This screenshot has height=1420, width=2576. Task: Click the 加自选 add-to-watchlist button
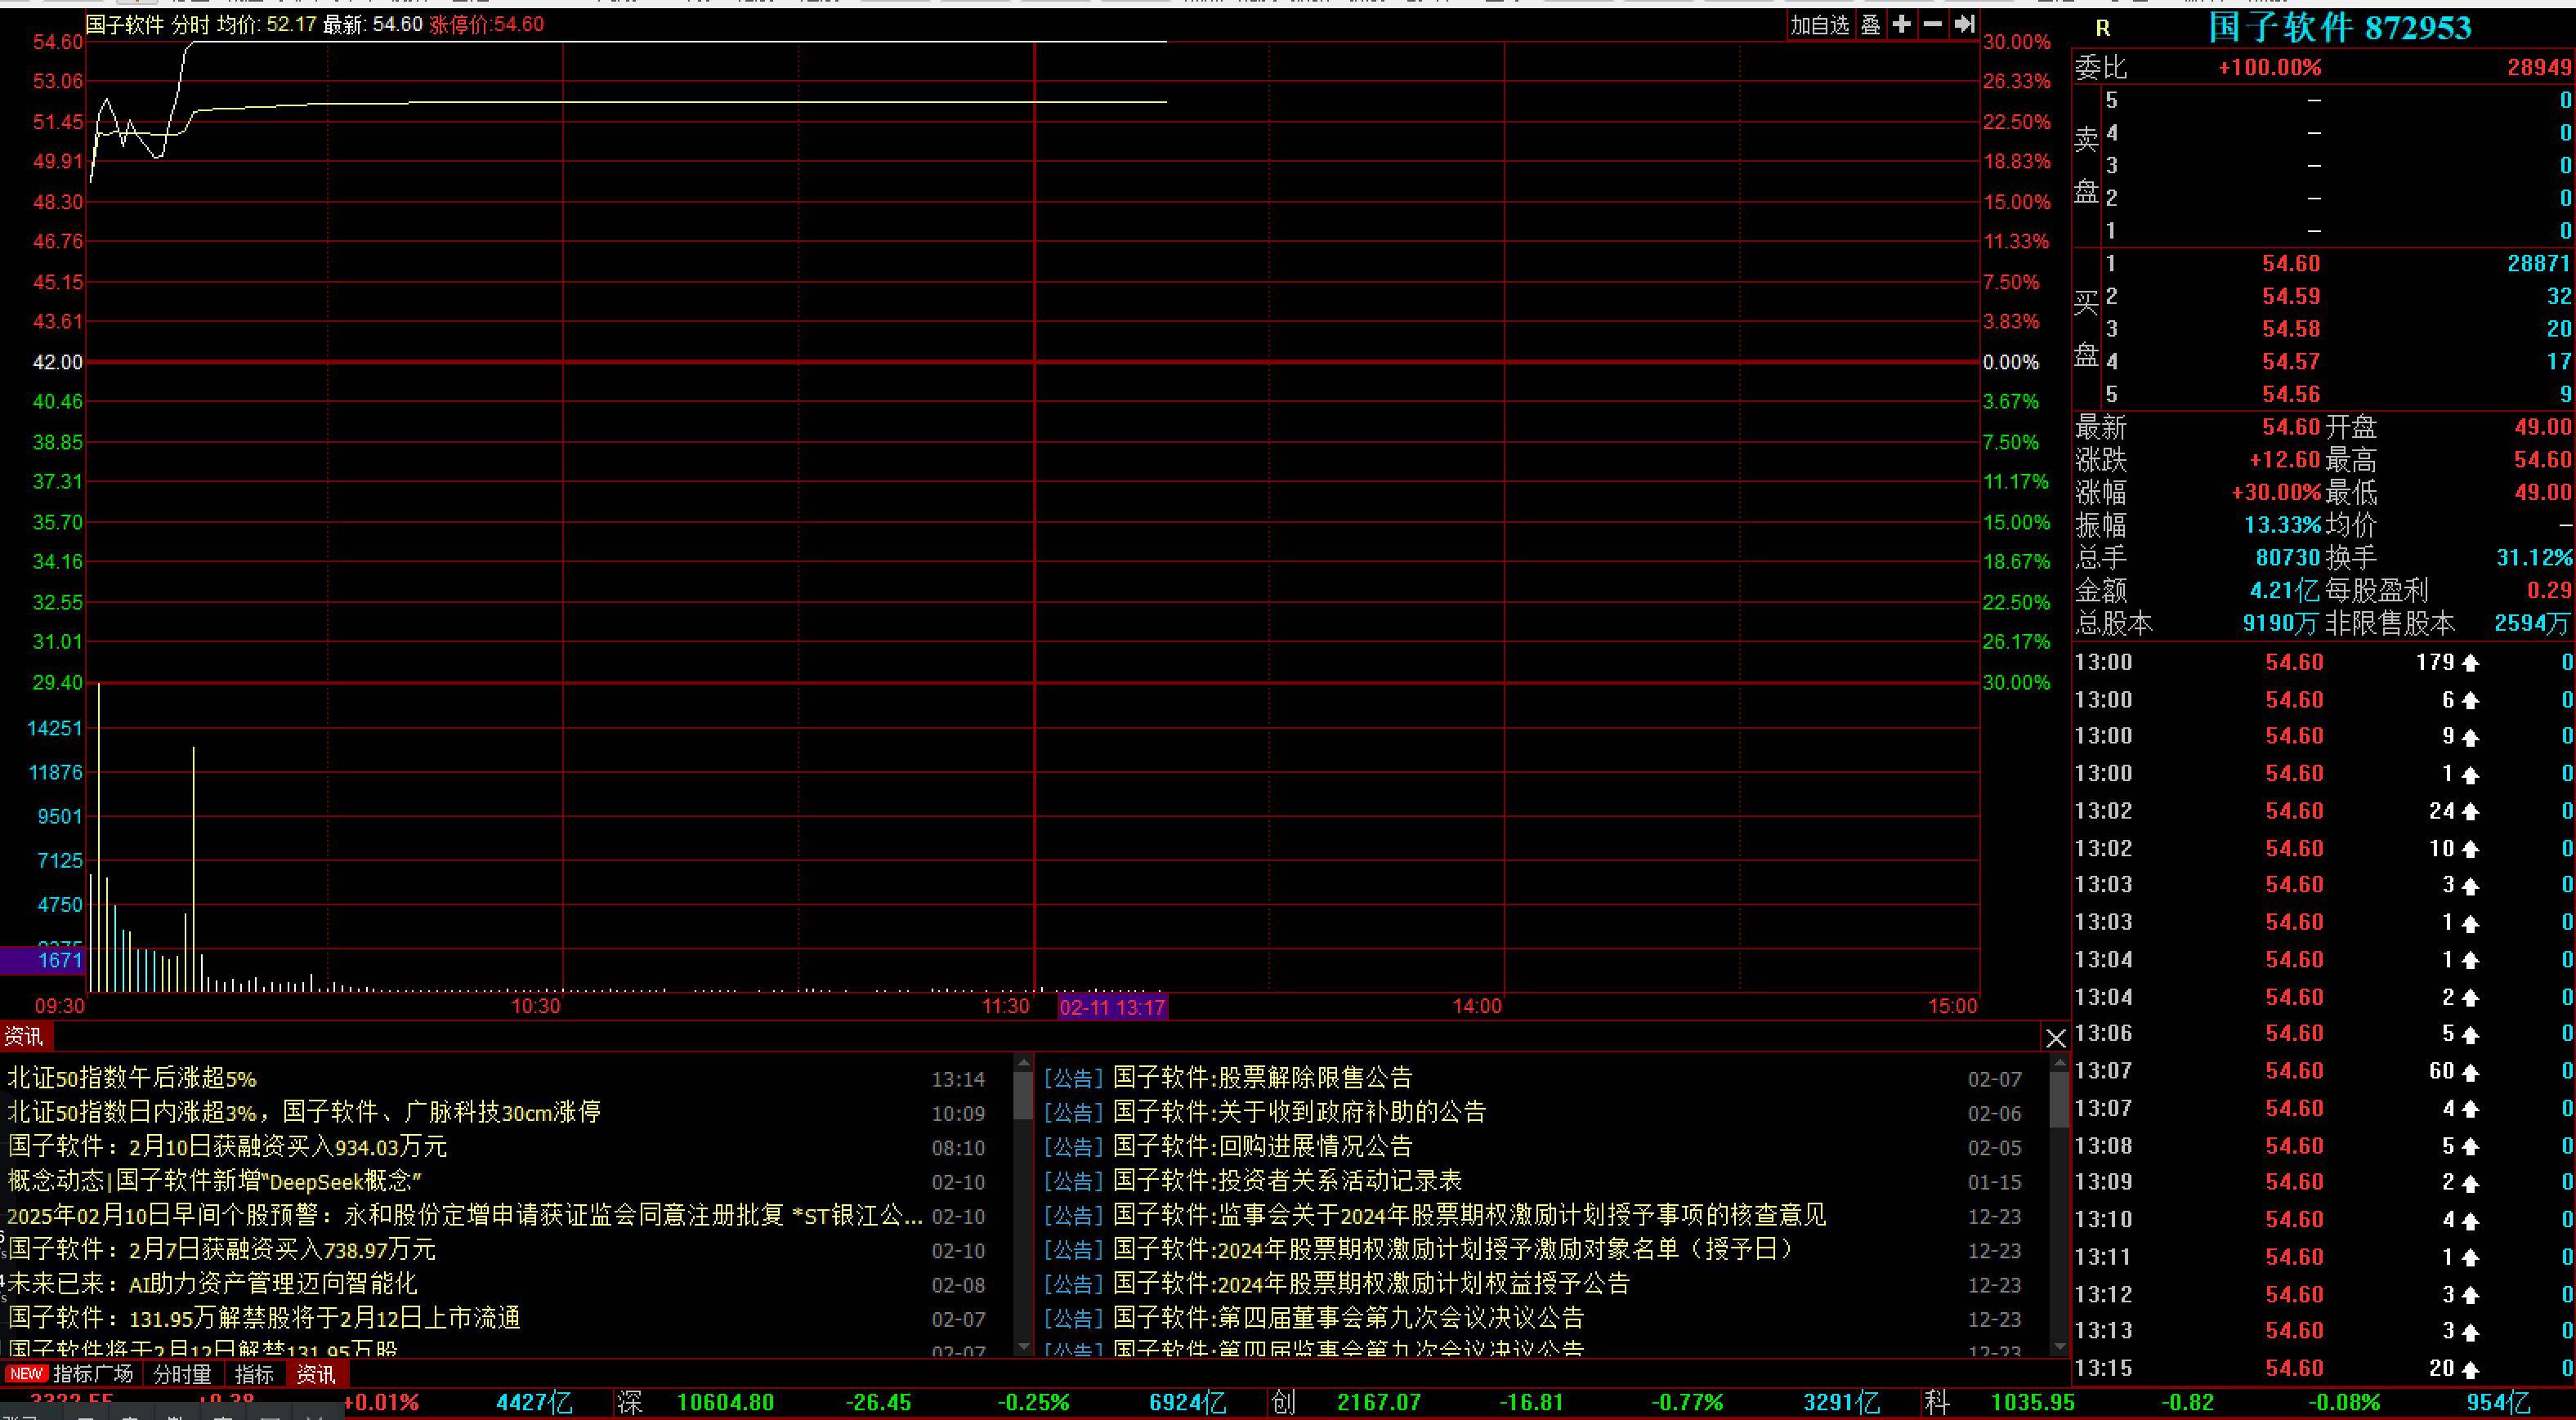[1820, 25]
